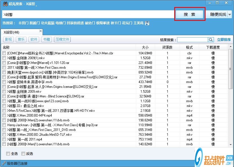Screen dimensions: 234x167
Task: Refresh the hot search keywords list
Action: pos(147,23)
